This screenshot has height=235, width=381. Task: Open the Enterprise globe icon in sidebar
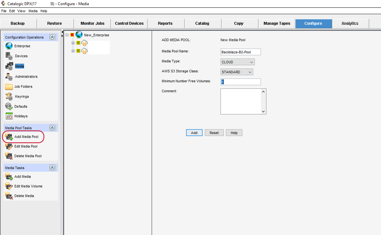coord(9,46)
